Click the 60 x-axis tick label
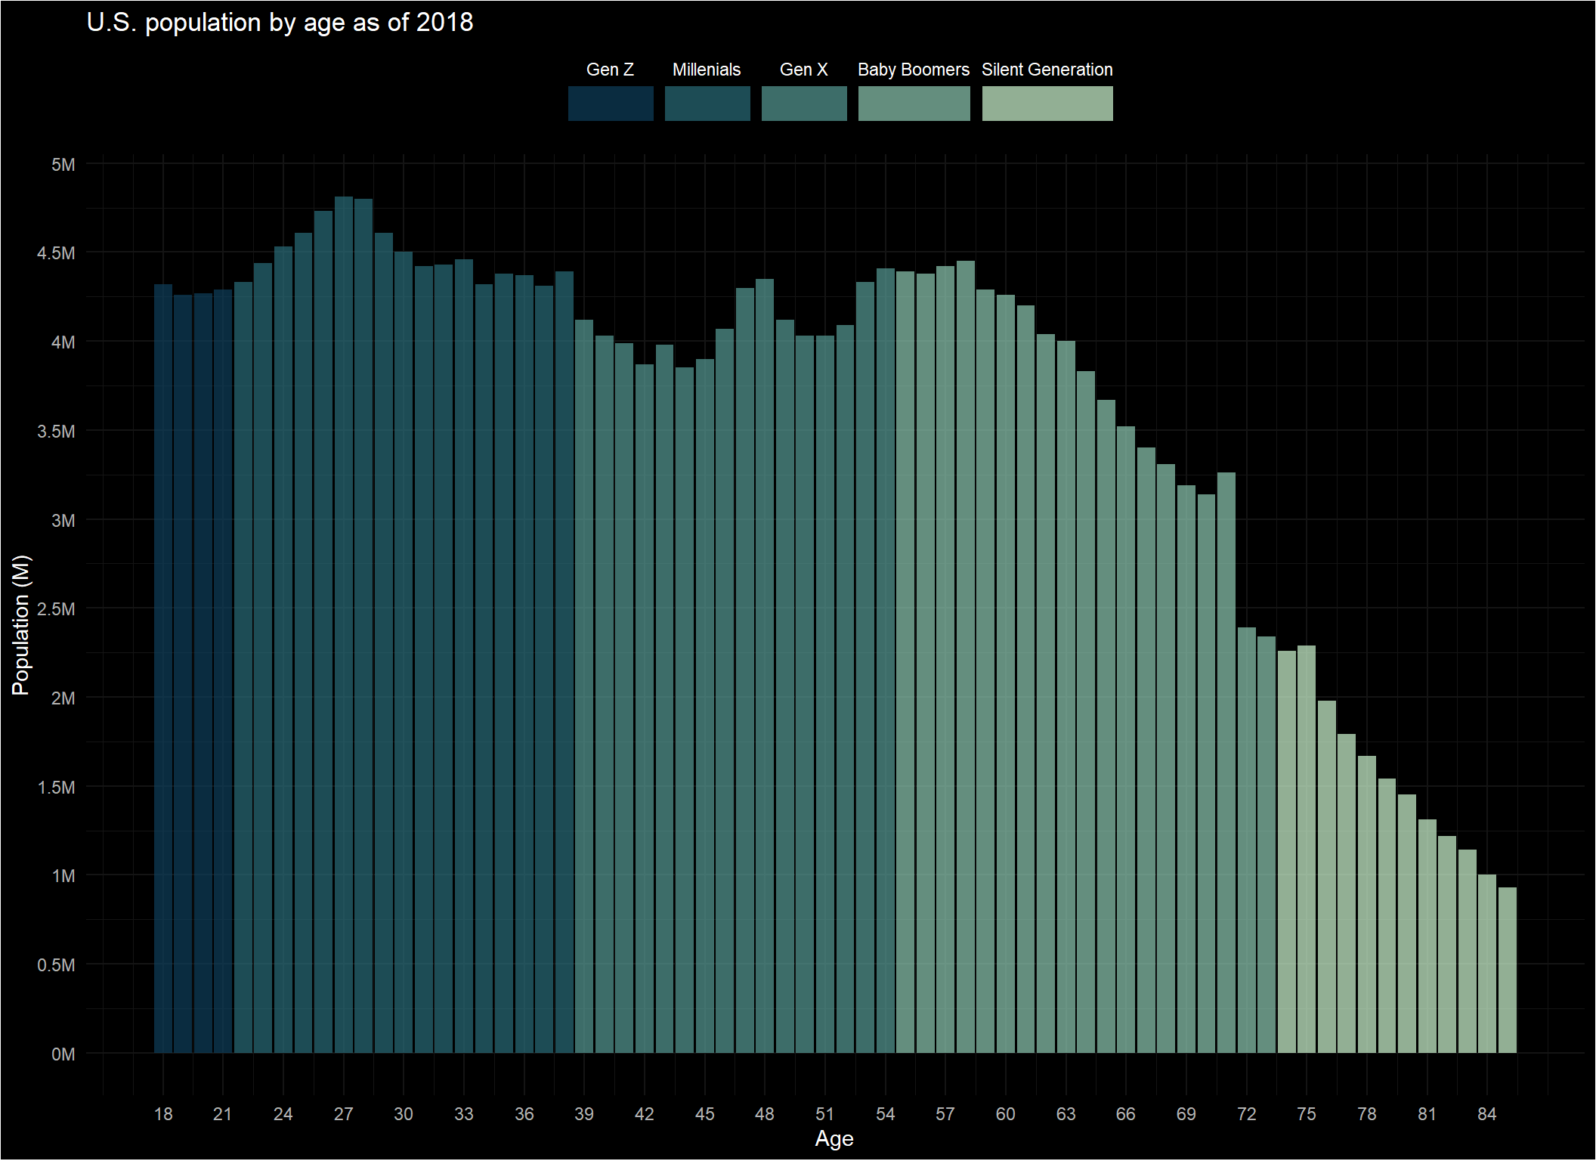This screenshot has width=1596, height=1161. point(1005,1114)
